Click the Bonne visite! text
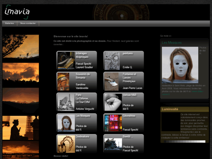Screen dimensions: 212x159 click(61, 156)
